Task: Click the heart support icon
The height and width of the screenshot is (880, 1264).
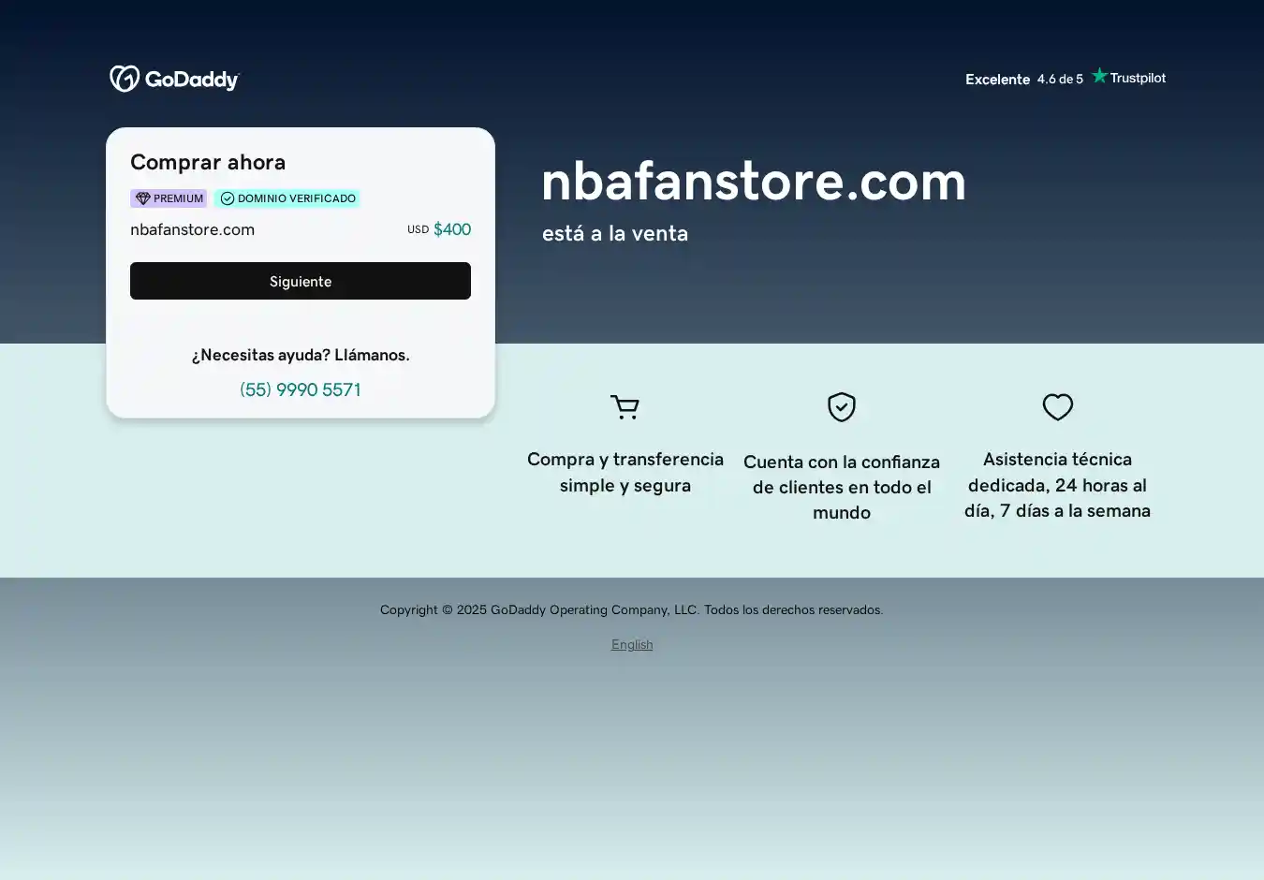Action: [1057, 407]
